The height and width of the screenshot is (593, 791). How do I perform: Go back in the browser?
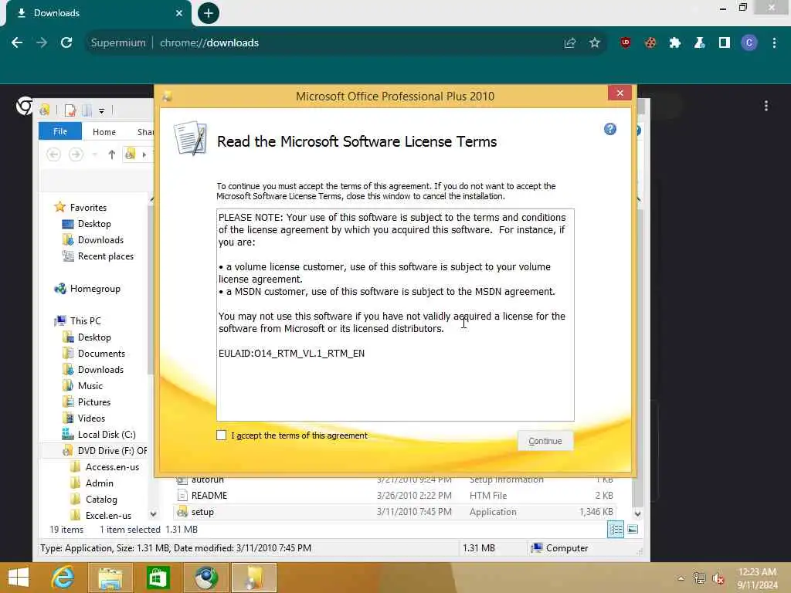point(17,43)
